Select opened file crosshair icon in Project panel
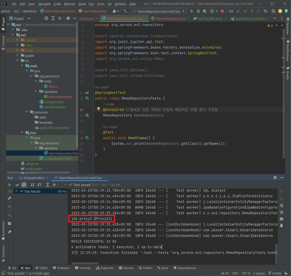The height and width of the screenshot is (276, 291). click(x=46, y=18)
